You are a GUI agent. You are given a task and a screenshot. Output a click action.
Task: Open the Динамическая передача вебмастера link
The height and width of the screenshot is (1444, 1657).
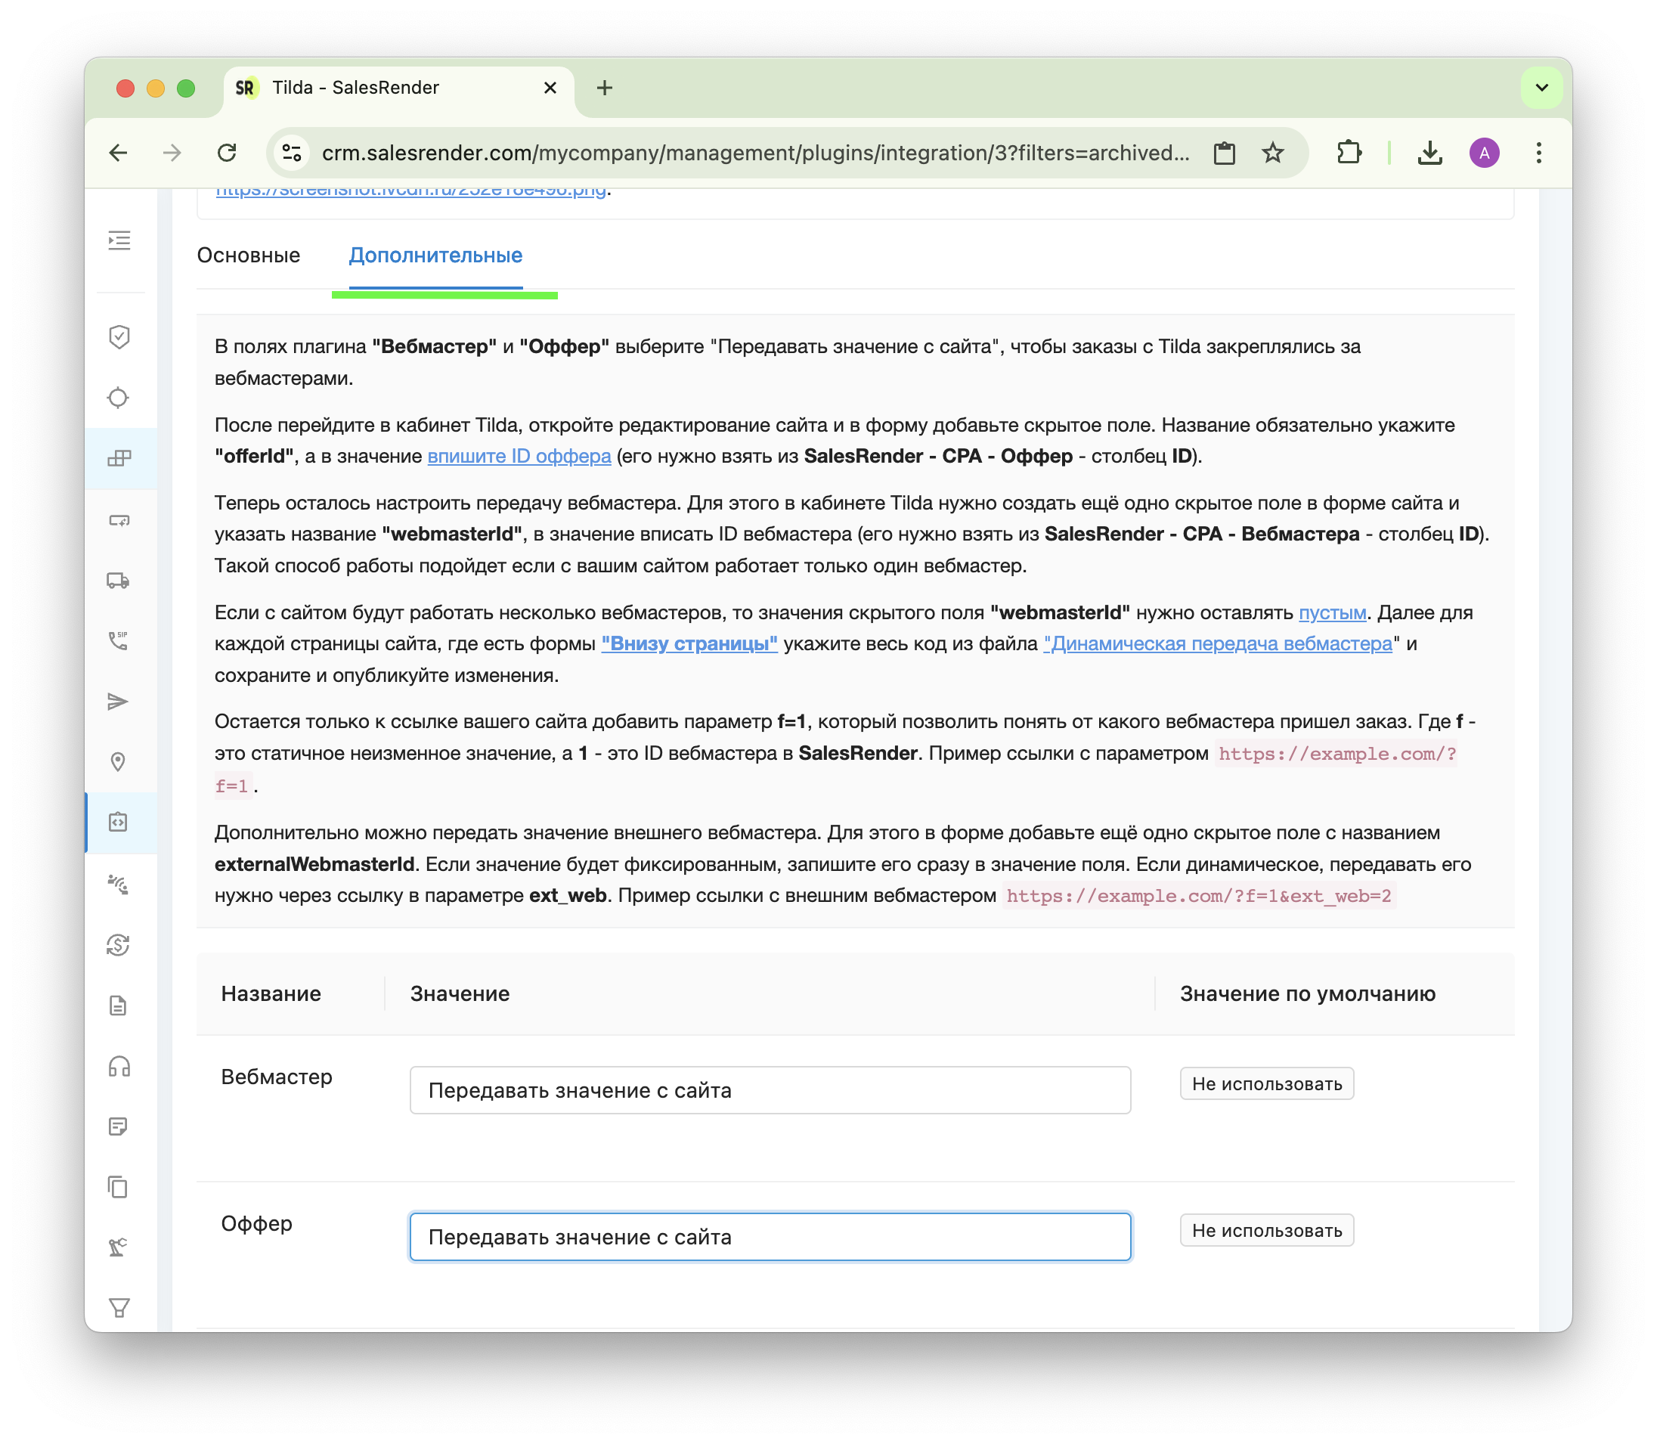(x=1217, y=644)
